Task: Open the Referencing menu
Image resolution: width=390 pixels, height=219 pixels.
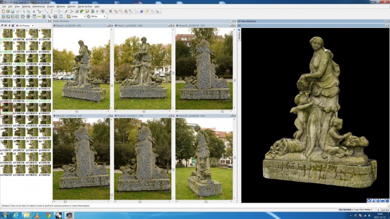Action: [x=38, y=6]
